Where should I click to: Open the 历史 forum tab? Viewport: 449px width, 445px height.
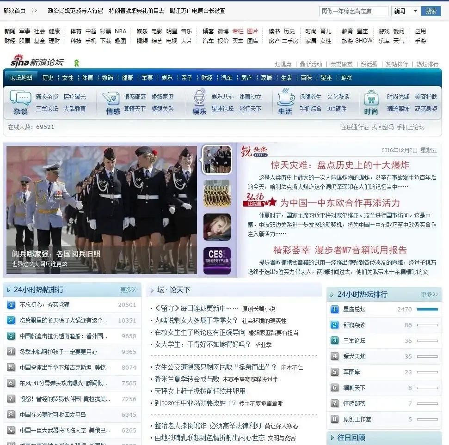point(48,78)
